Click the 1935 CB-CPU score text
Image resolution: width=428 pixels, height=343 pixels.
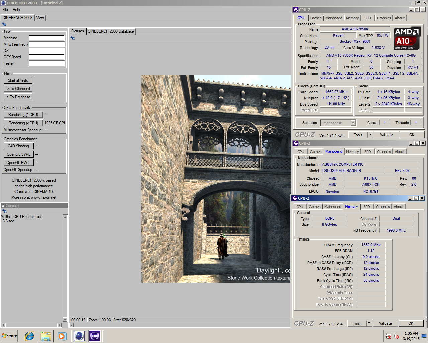click(55, 123)
